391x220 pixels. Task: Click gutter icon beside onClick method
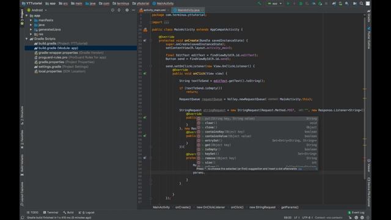[x=145, y=73]
